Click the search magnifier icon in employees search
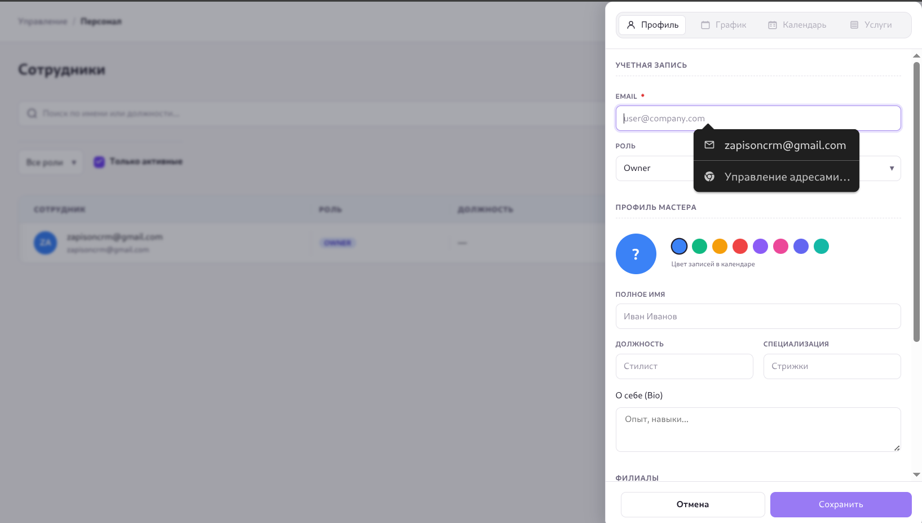 coord(32,113)
